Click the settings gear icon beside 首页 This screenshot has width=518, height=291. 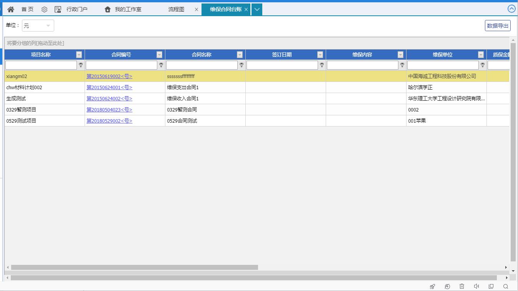(44, 9)
